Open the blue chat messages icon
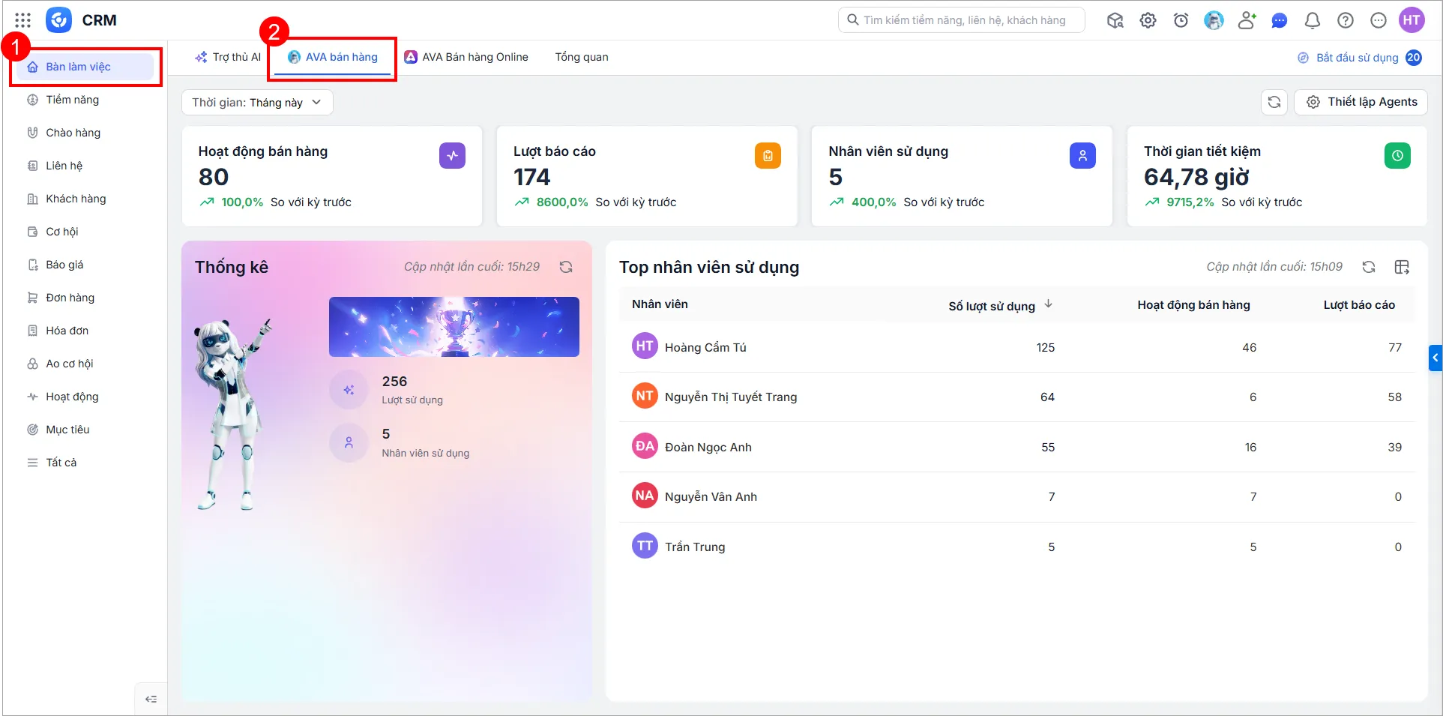 pos(1280,20)
